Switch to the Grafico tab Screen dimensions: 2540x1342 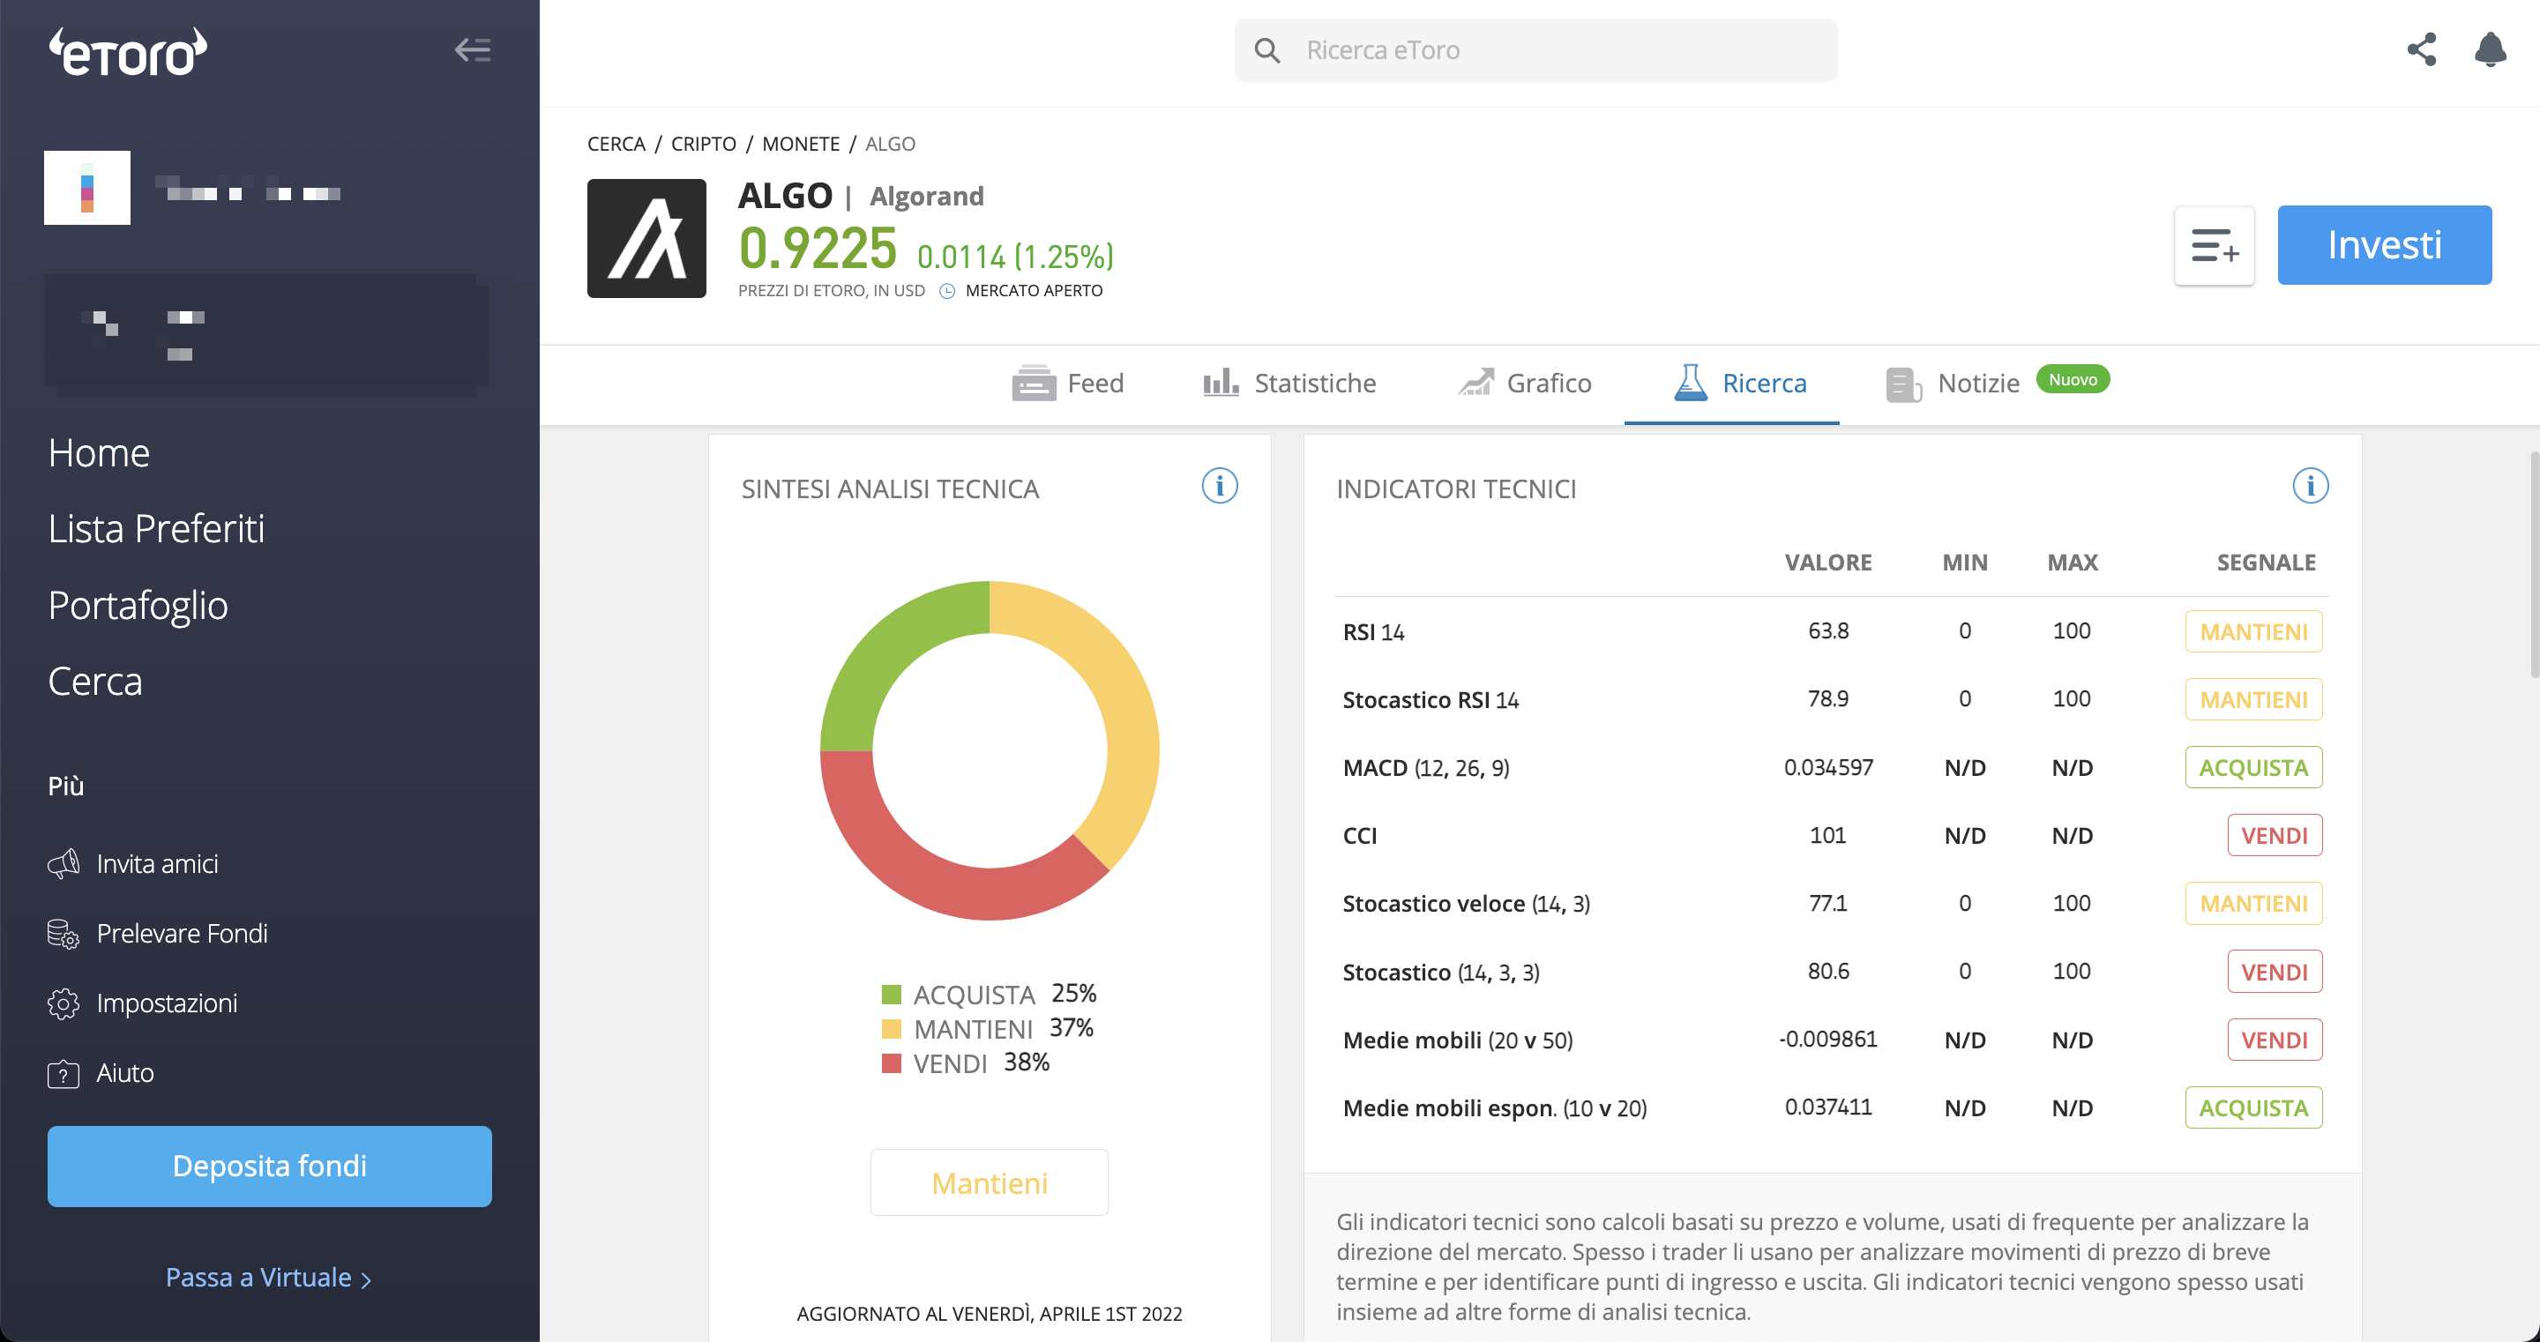click(x=1524, y=383)
